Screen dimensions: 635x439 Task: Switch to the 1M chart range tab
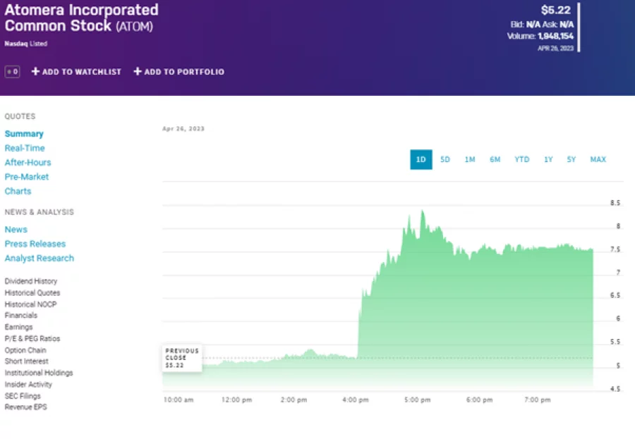click(x=470, y=159)
